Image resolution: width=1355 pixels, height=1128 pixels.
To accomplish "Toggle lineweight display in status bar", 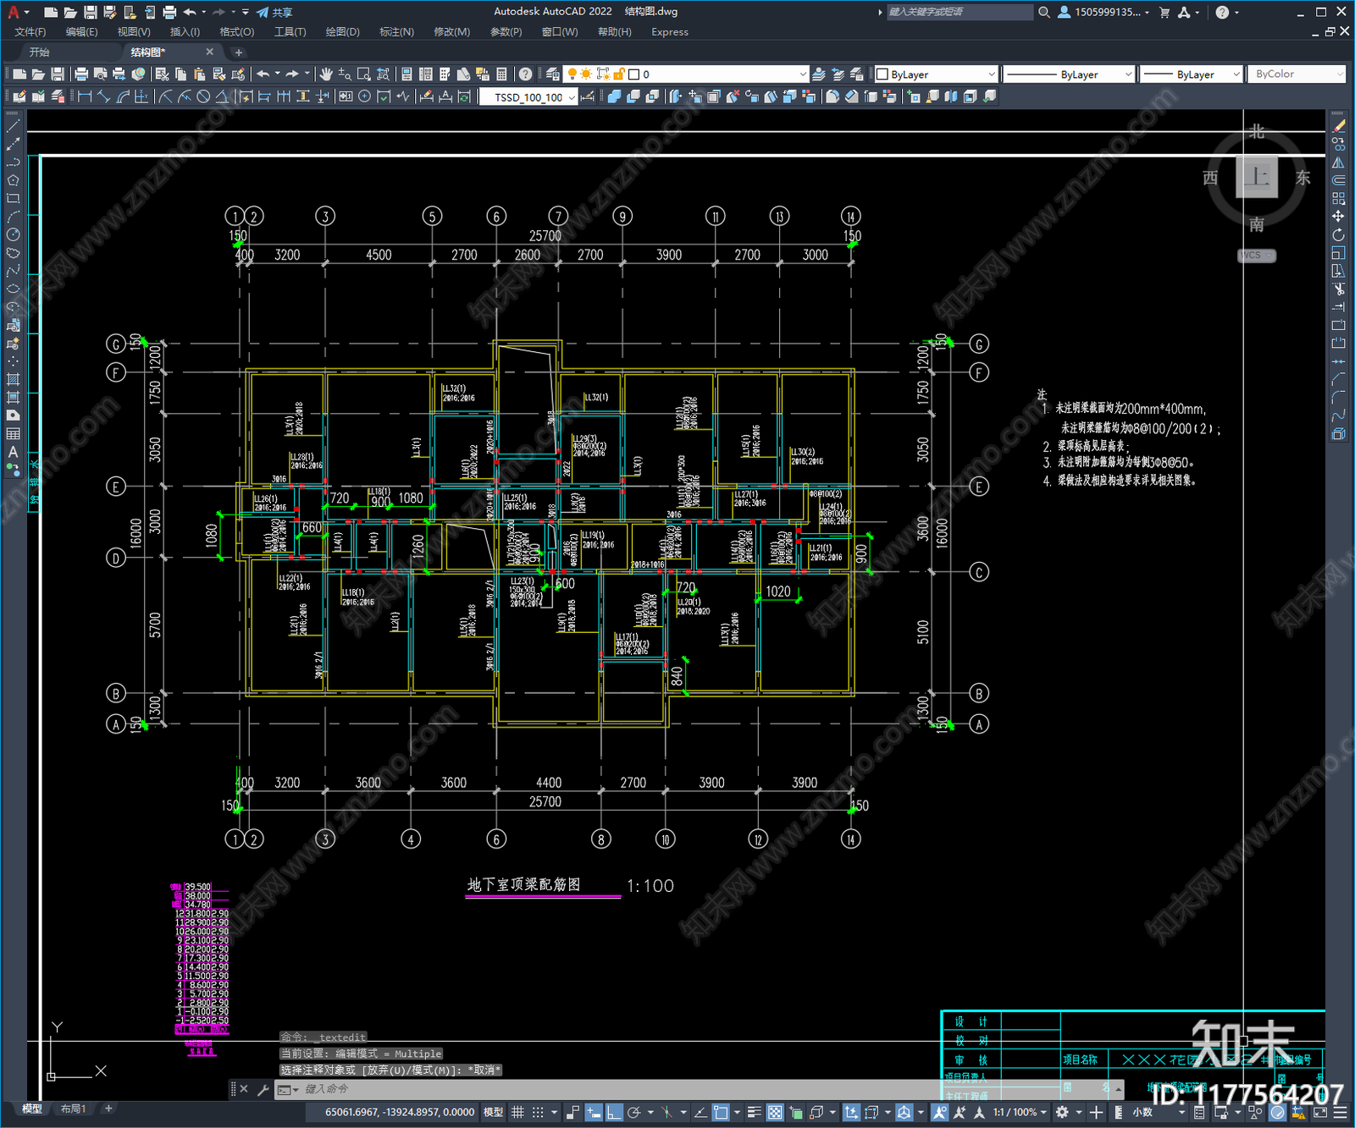I will coord(753,1112).
